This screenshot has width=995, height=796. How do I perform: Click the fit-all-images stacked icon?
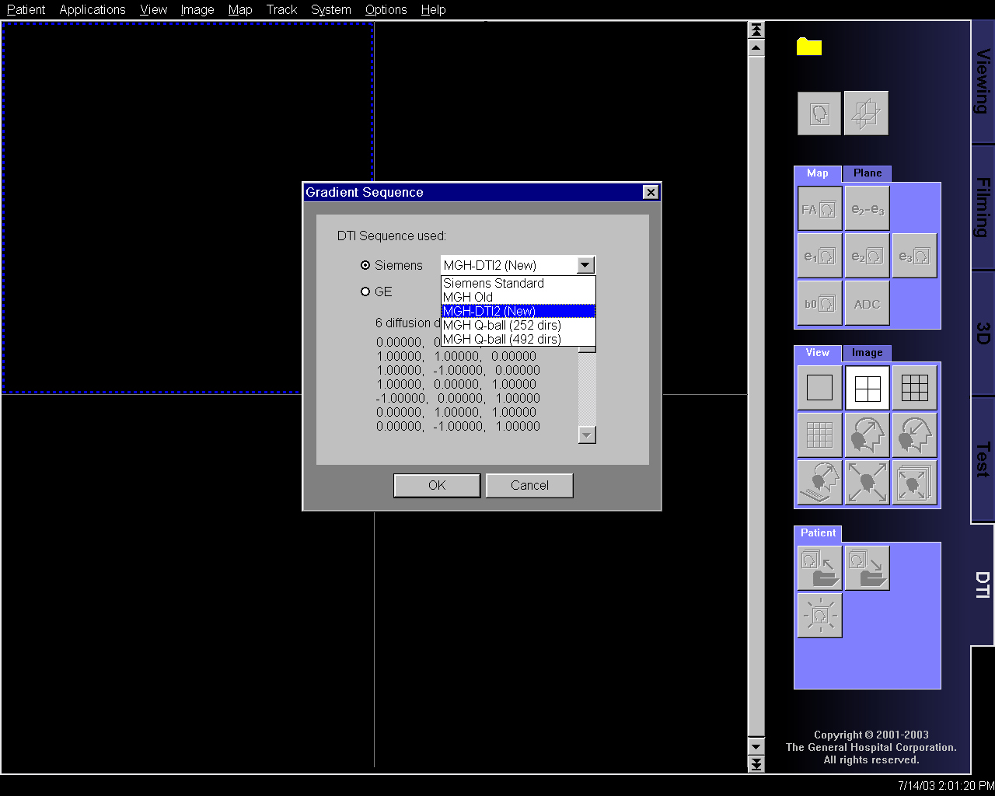tap(914, 483)
